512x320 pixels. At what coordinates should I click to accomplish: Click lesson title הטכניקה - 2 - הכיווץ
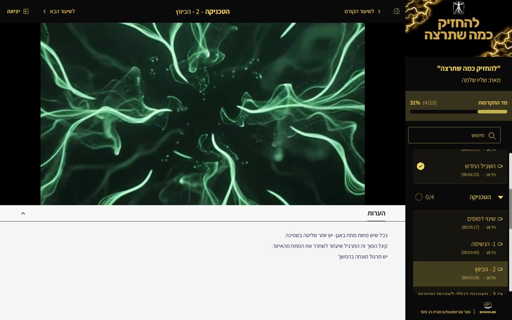[203, 12]
